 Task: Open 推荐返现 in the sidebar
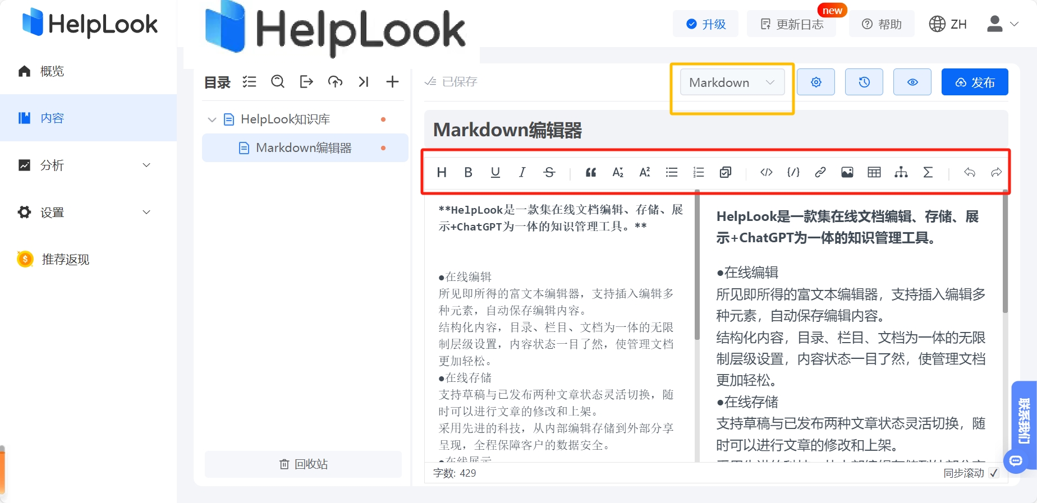click(x=88, y=259)
